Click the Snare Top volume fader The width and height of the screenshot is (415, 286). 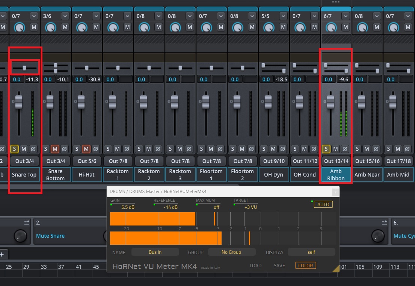tap(18, 102)
